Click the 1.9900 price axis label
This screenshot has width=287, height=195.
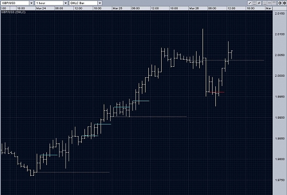280,117
